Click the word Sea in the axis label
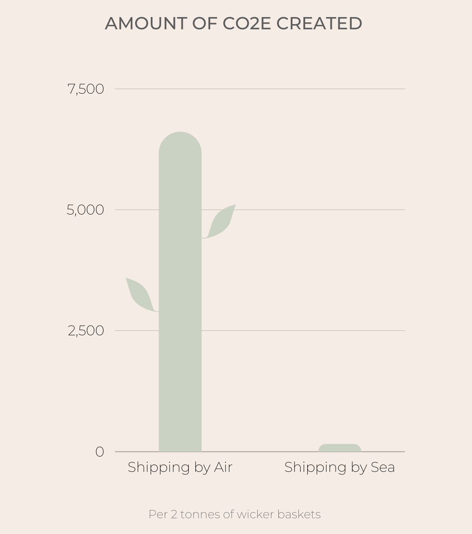 (383, 467)
